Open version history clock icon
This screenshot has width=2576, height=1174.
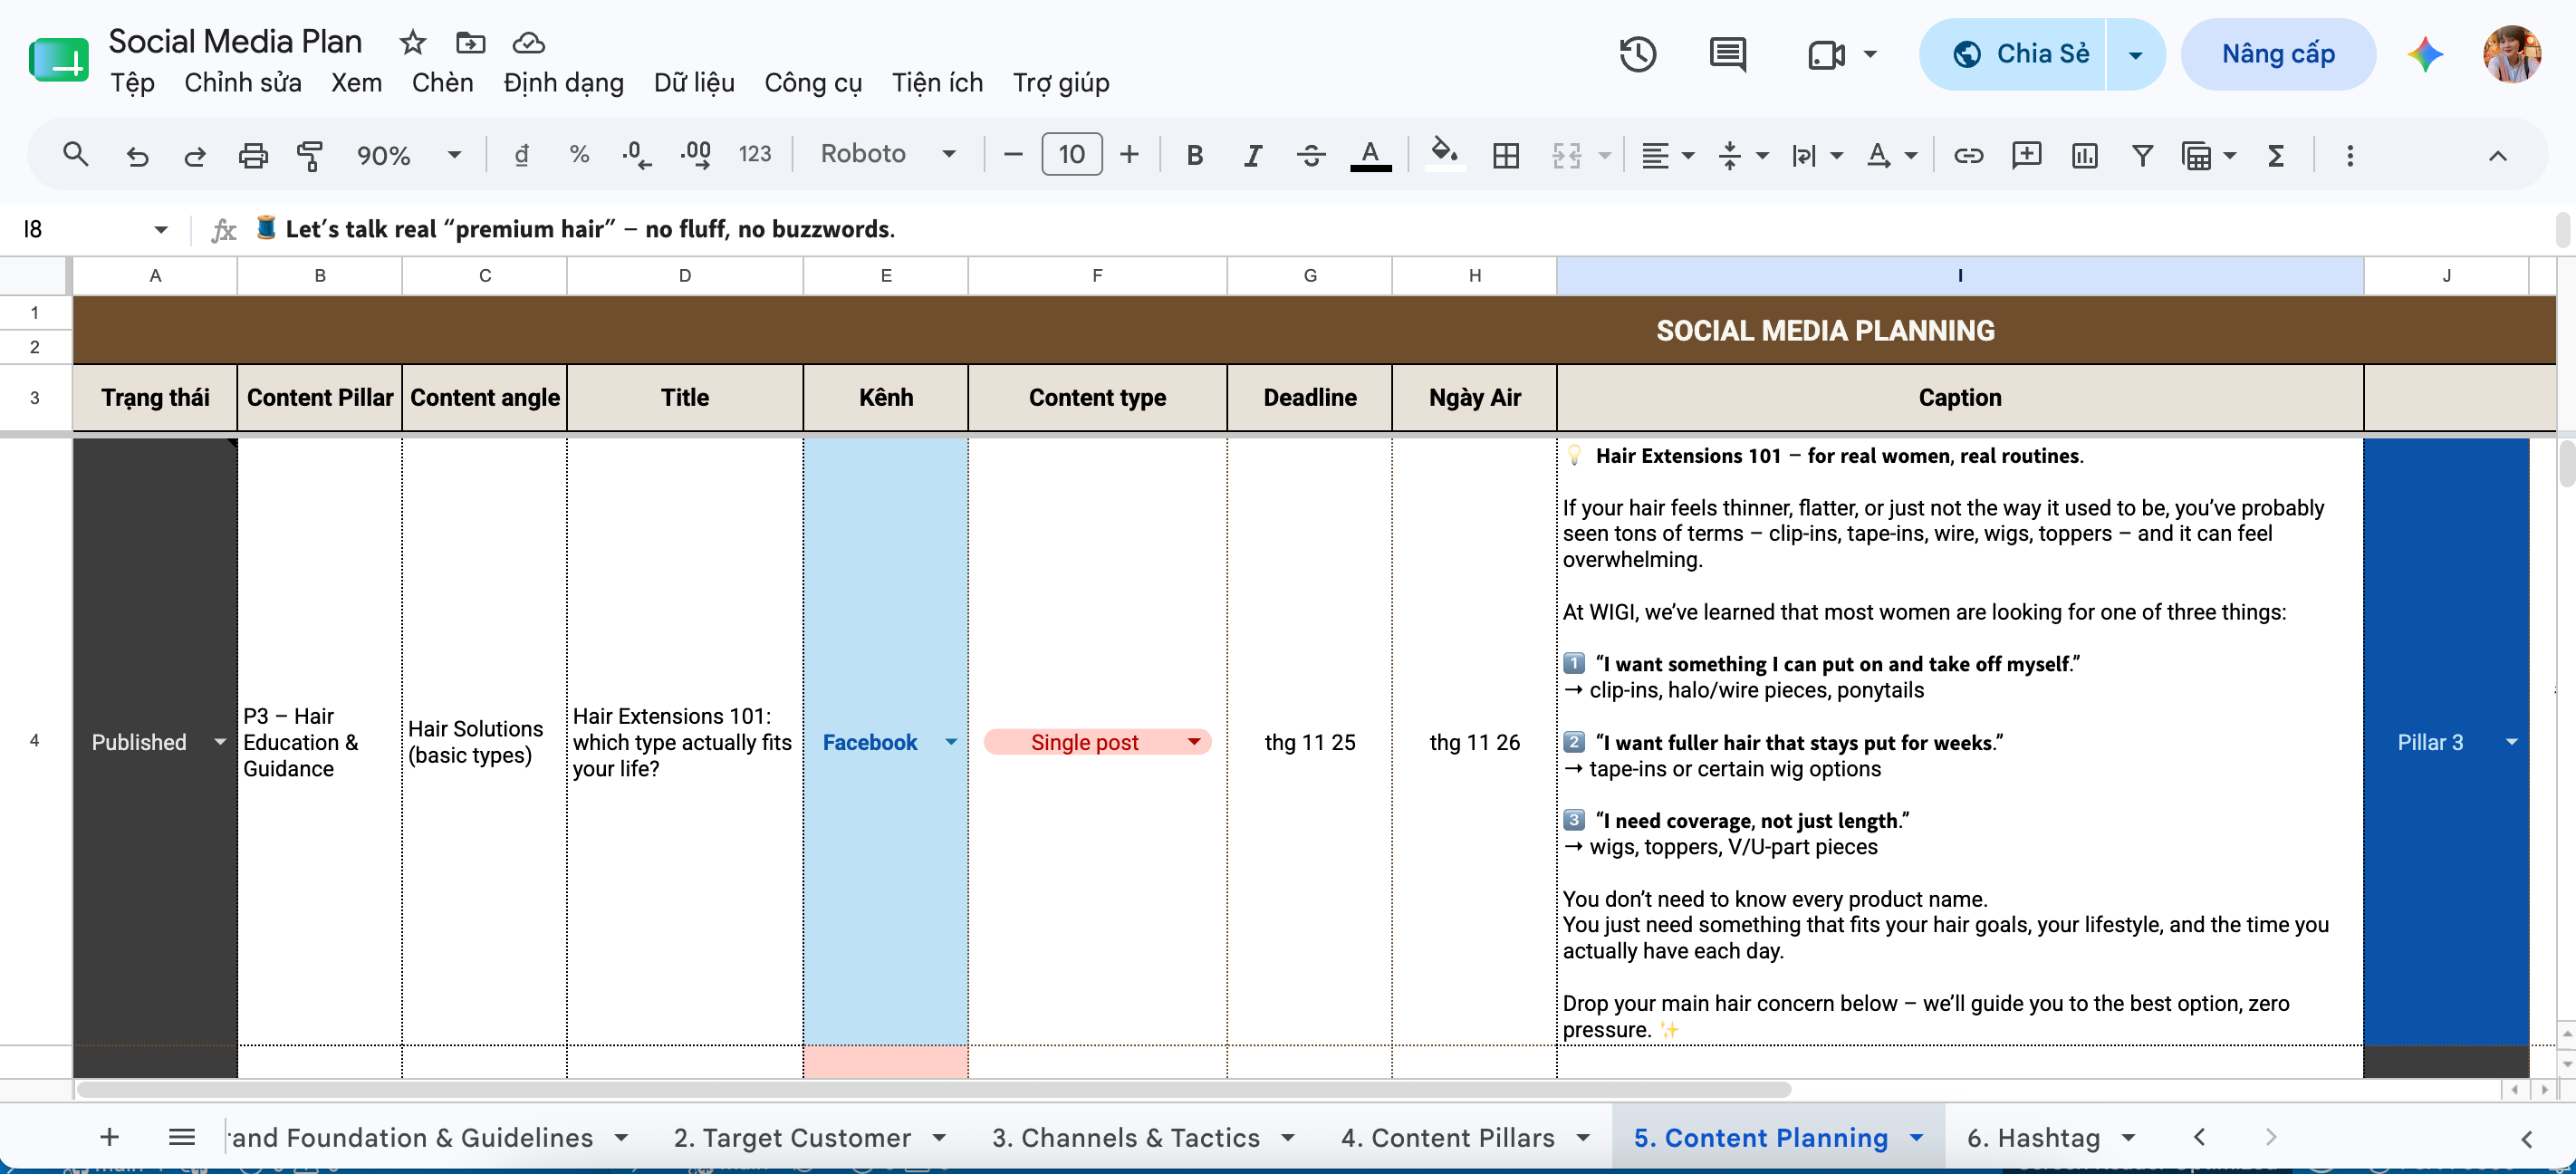pos(1638,54)
